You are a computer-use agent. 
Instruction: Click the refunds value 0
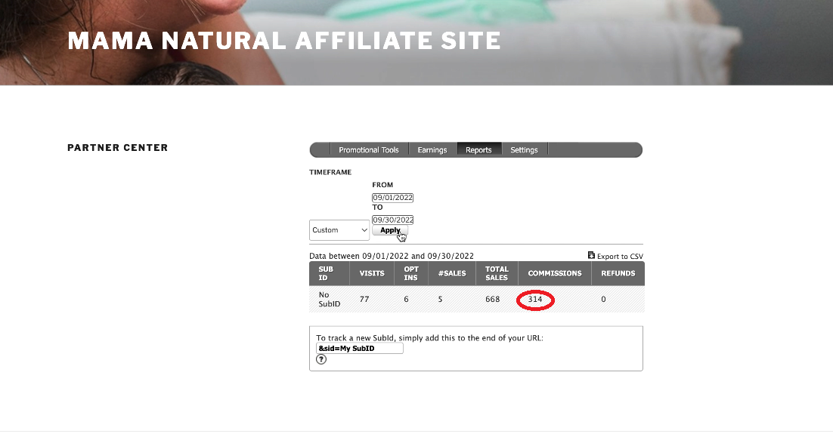(603, 299)
